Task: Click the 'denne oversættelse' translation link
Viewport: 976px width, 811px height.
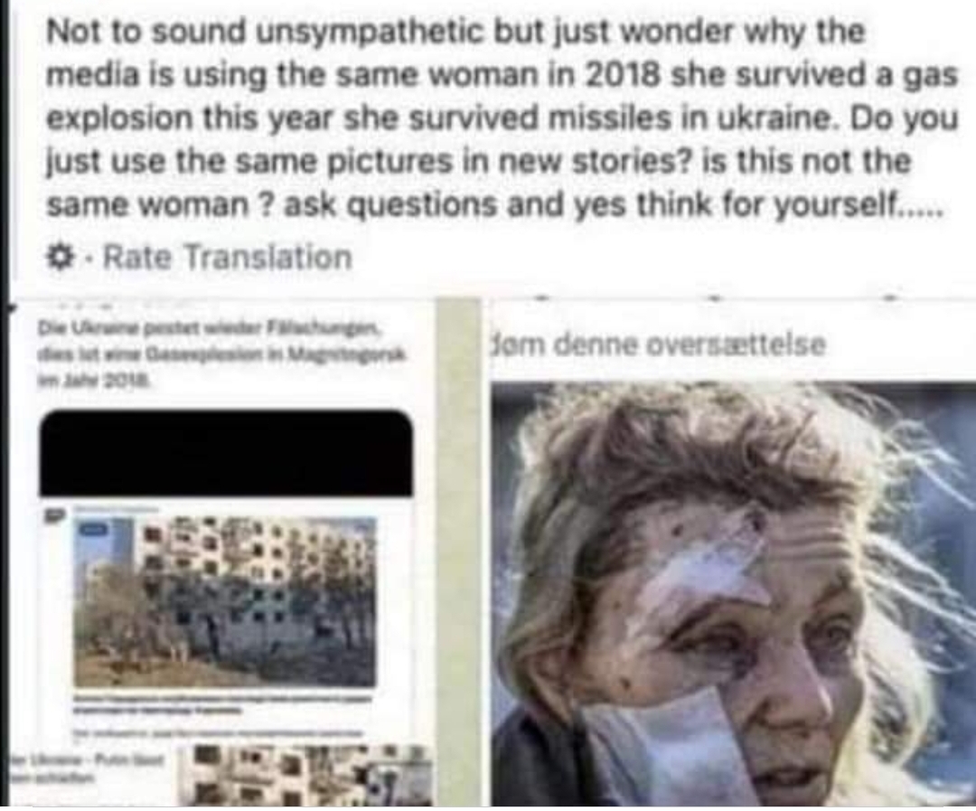Action: click(689, 344)
